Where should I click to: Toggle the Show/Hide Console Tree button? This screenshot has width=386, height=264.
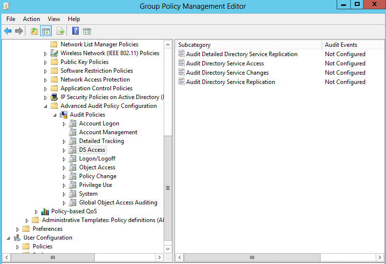46,31
